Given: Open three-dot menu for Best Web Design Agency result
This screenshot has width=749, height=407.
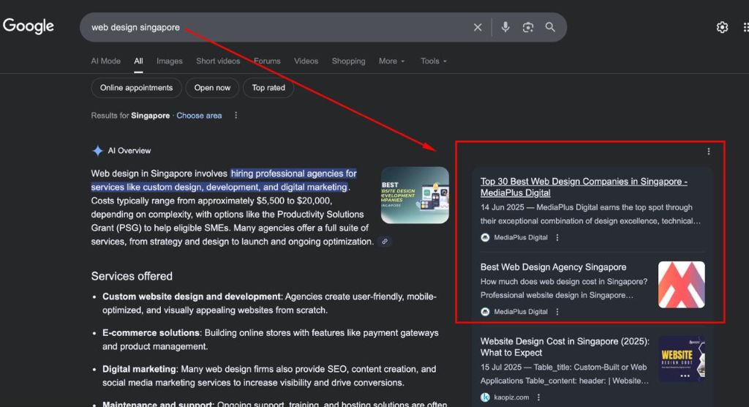Looking at the screenshot, I should (557, 312).
